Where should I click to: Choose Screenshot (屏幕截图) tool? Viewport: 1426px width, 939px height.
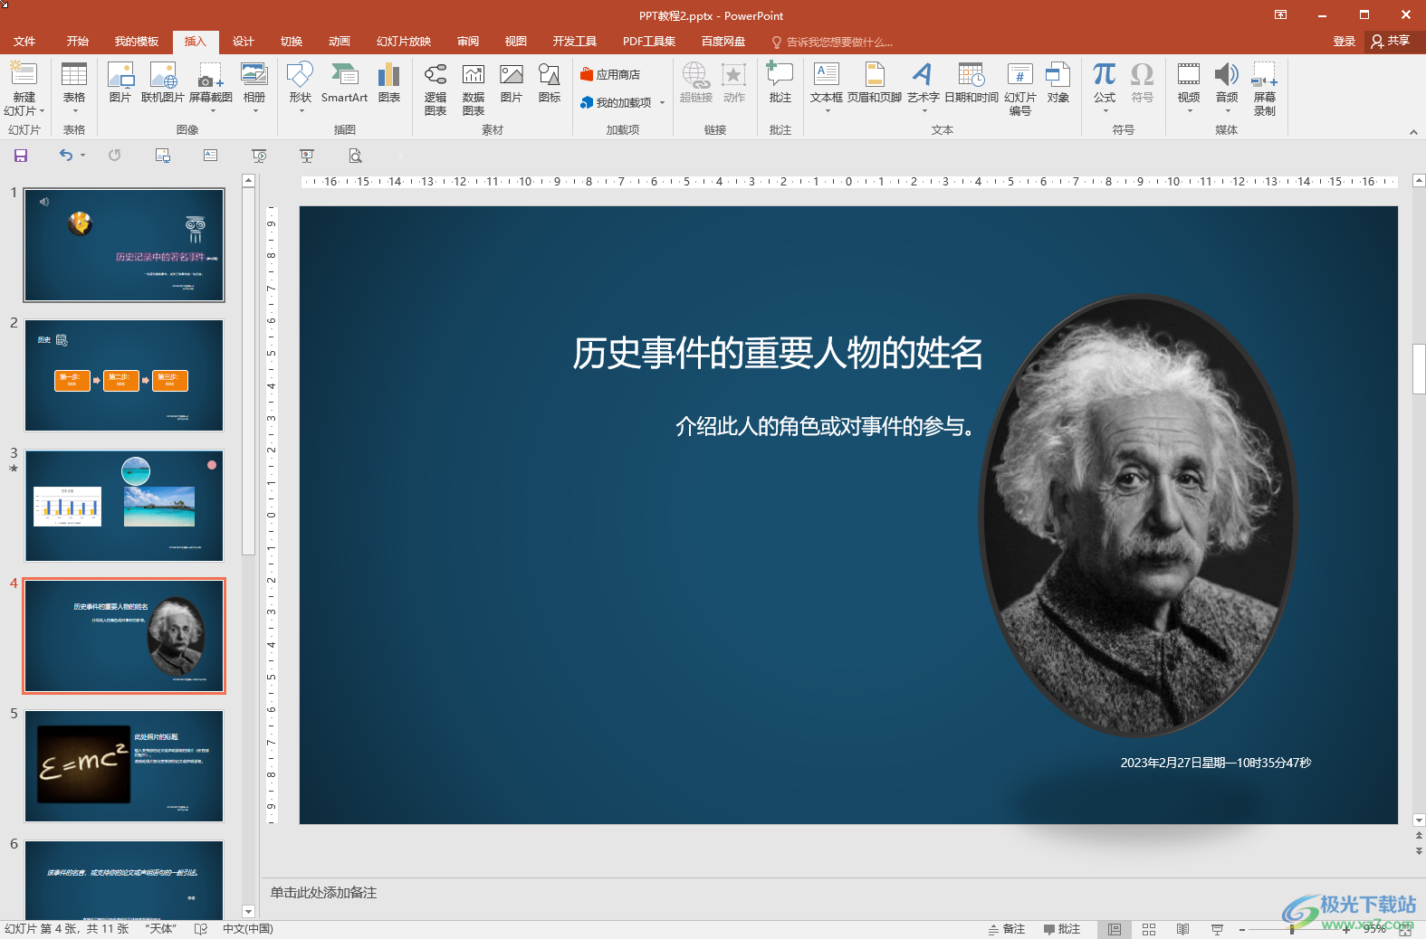tap(211, 88)
